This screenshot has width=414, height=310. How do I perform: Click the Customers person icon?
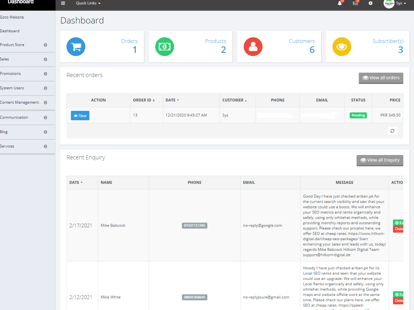[253, 47]
